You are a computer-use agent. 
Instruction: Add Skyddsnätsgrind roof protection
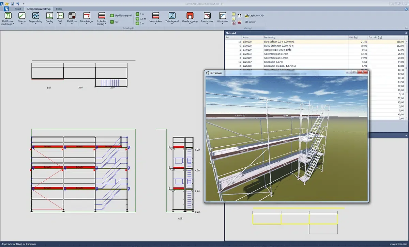pyautogui.click(x=121, y=16)
